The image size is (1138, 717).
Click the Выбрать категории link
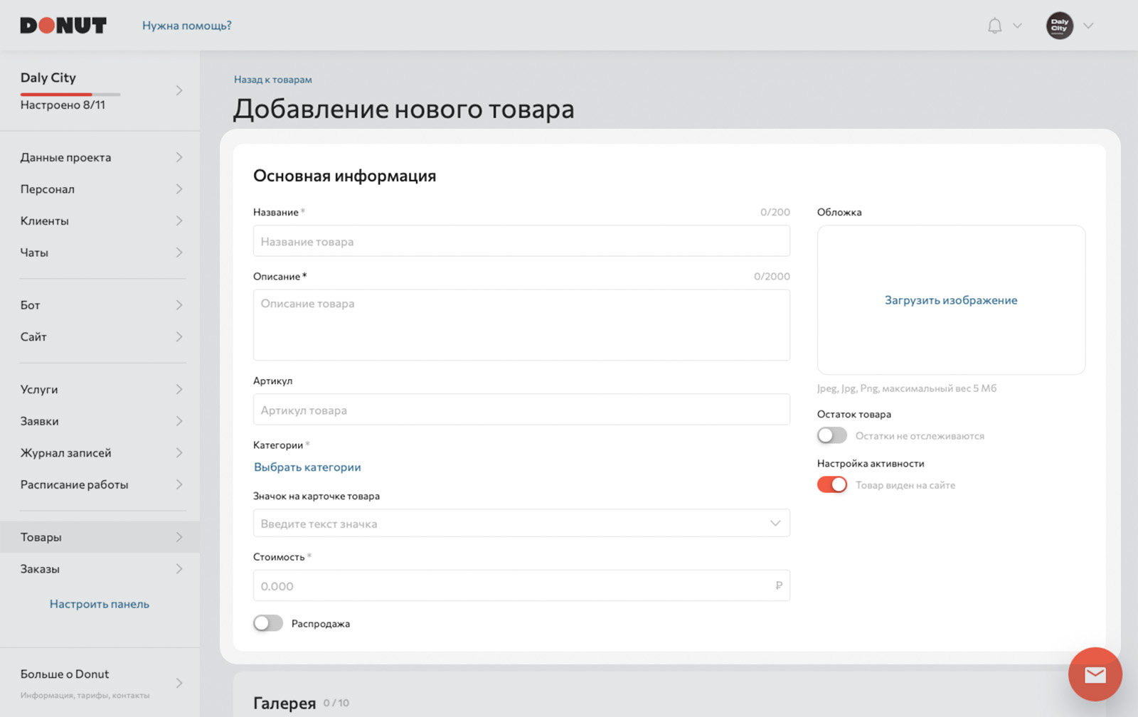[x=307, y=467]
